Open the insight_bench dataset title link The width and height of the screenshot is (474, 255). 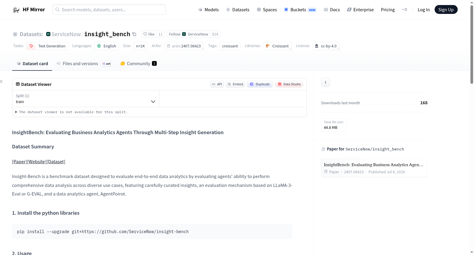pyautogui.click(x=107, y=34)
